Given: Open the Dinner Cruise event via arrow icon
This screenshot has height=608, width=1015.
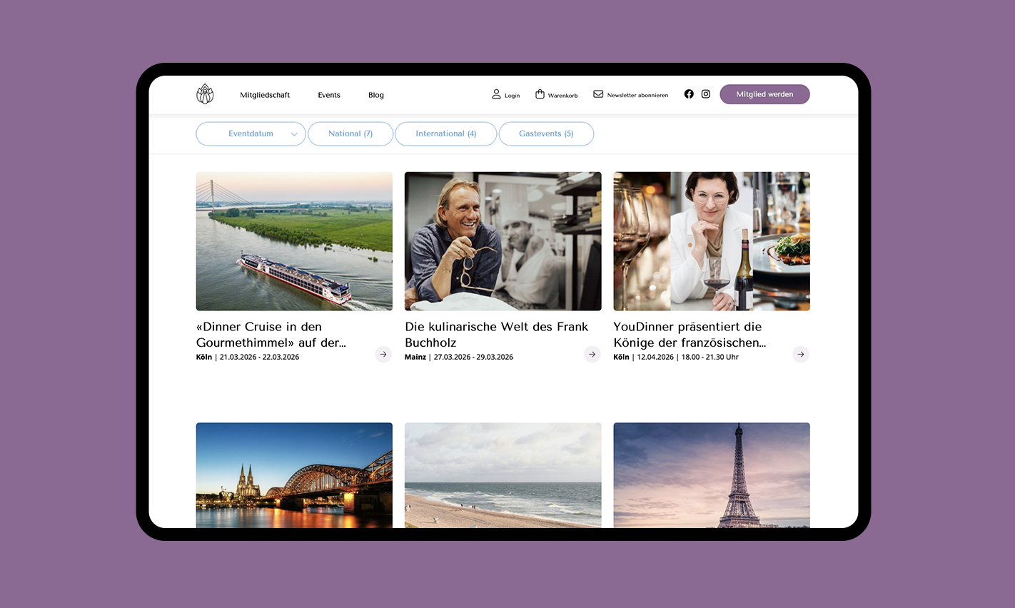Looking at the screenshot, I should pyautogui.click(x=383, y=354).
